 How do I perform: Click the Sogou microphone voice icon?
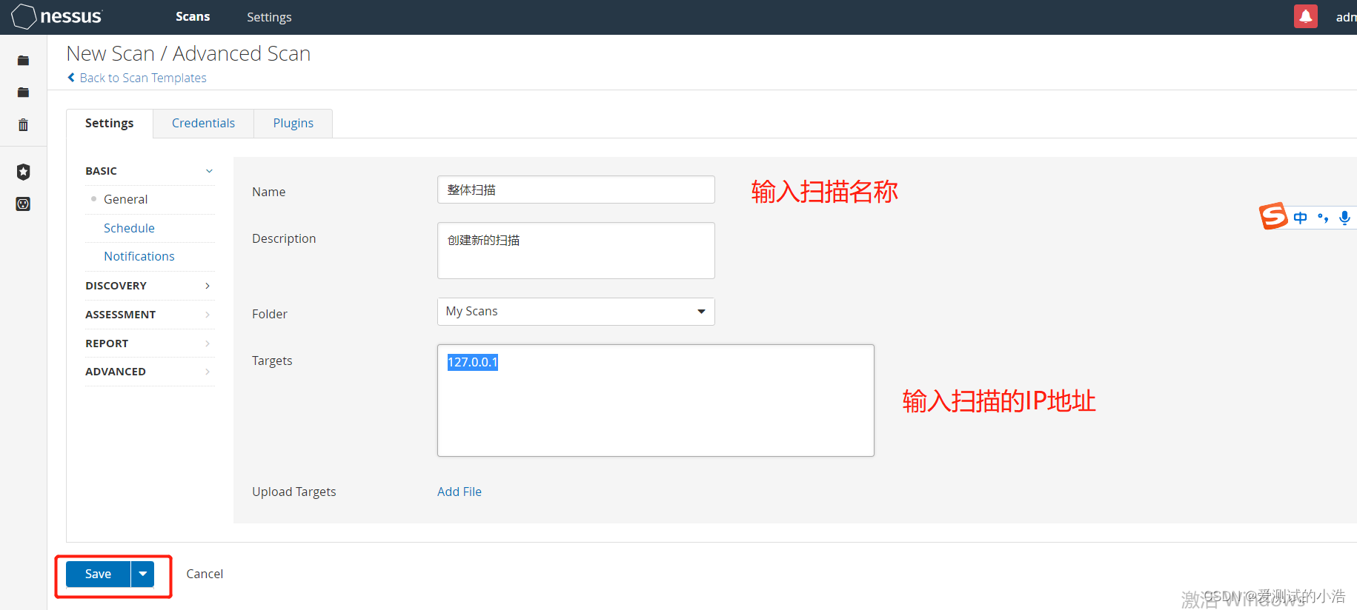pyautogui.click(x=1344, y=218)
